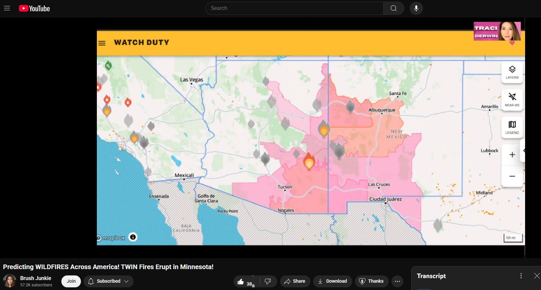This screenshot has width=541, height=290.
Task: Open more actions three-dot menu
Action: coord(397,281)
